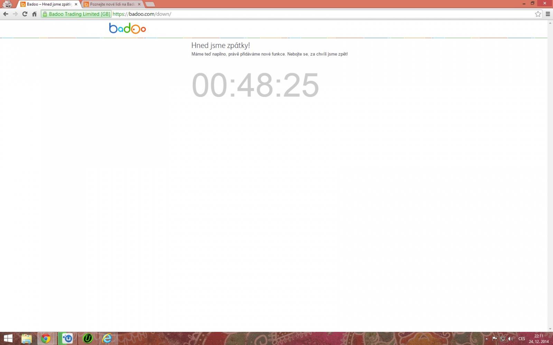This screenshot has width=553, height=345.
Task: Switch to 'Badoo – Hned jsme zpátky' tab
Action: (48, 4)
